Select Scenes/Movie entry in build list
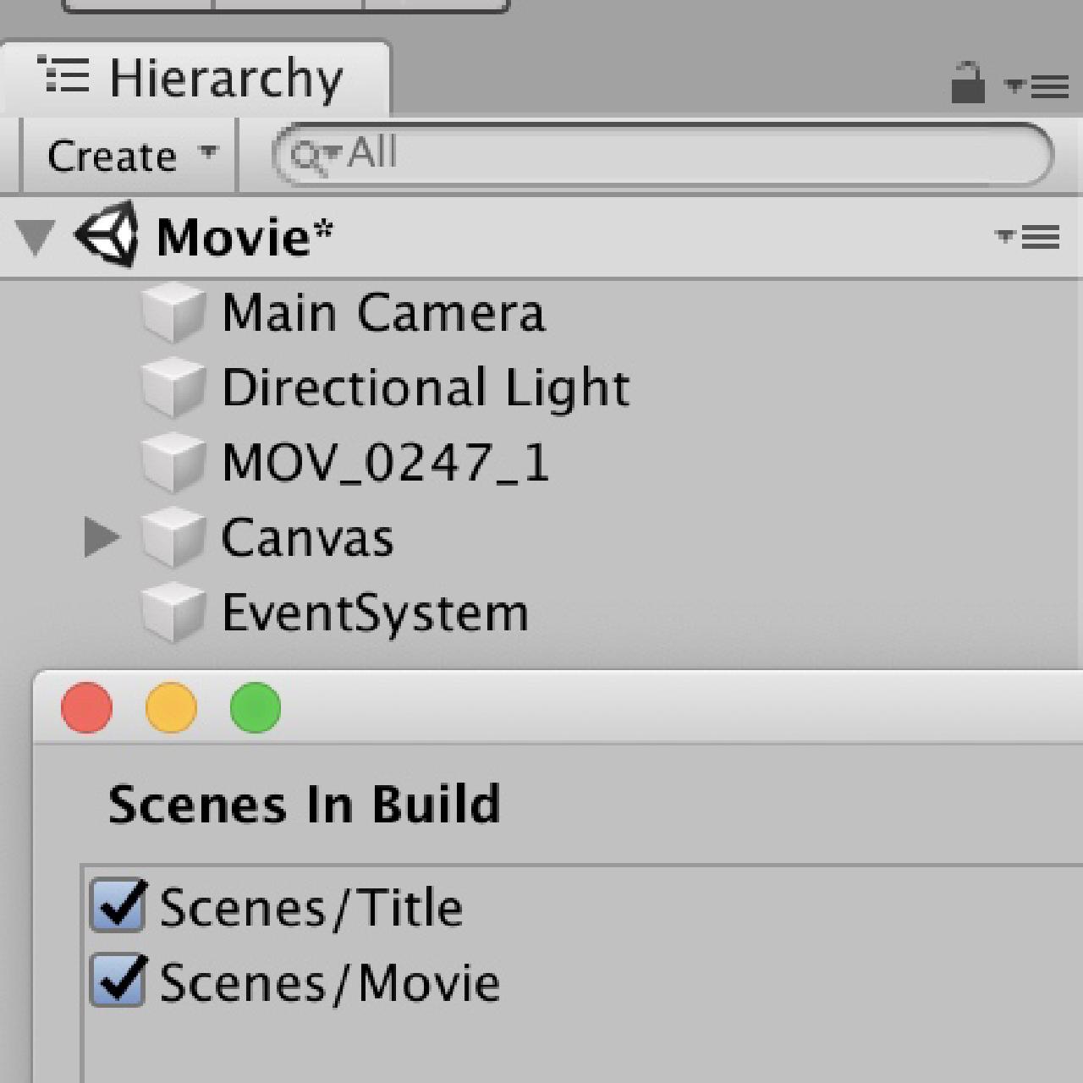 click(329, 982)
